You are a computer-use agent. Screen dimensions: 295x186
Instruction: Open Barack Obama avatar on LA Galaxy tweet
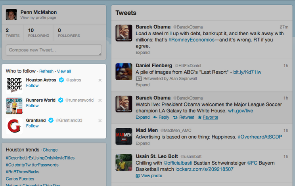click(x=124, y=104)
